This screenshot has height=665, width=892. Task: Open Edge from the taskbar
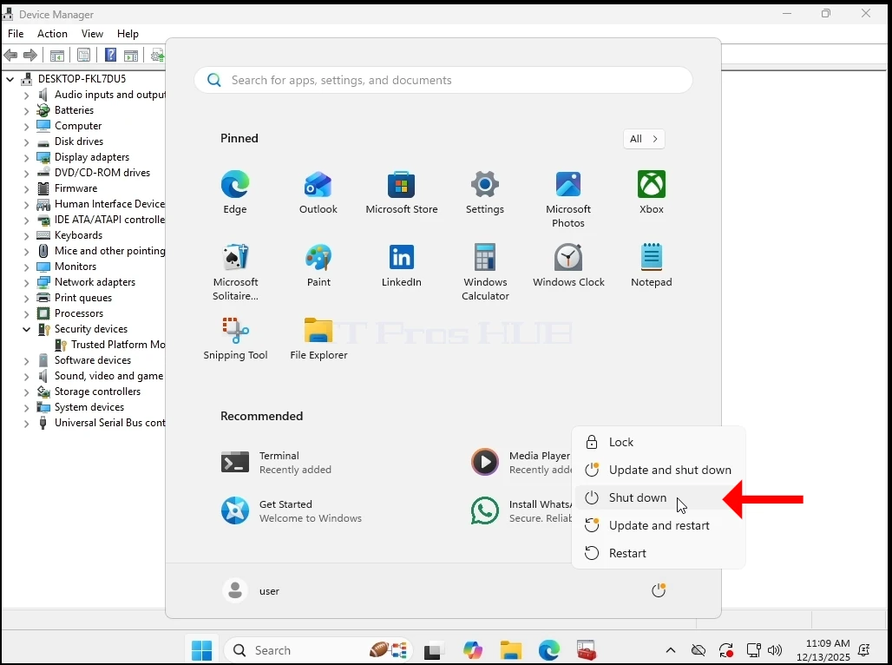[x=549, y=650]
